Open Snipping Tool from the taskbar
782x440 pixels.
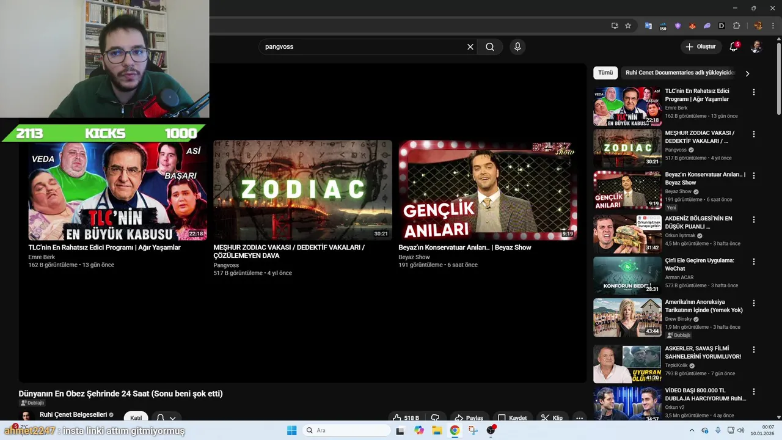click(473, 430)
